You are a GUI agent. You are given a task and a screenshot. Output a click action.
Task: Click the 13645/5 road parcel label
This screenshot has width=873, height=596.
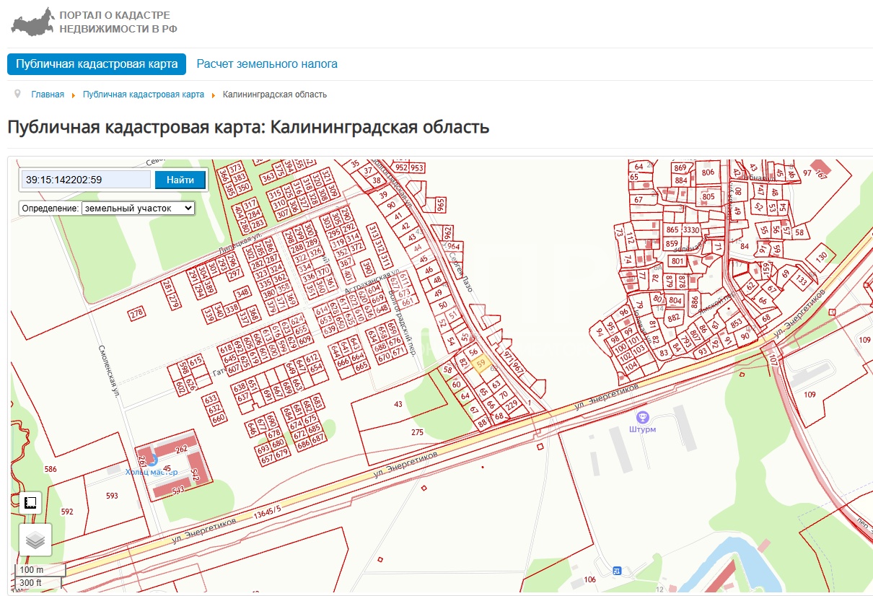point(267,513)
